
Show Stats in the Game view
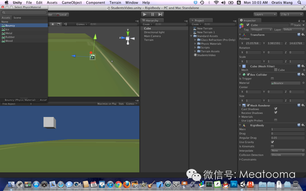121,104
